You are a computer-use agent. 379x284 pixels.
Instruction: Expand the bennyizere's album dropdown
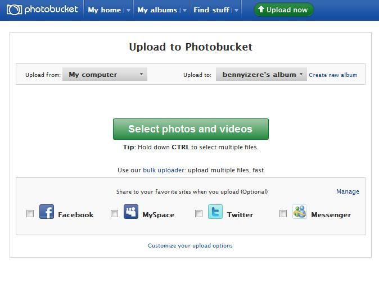261,75
